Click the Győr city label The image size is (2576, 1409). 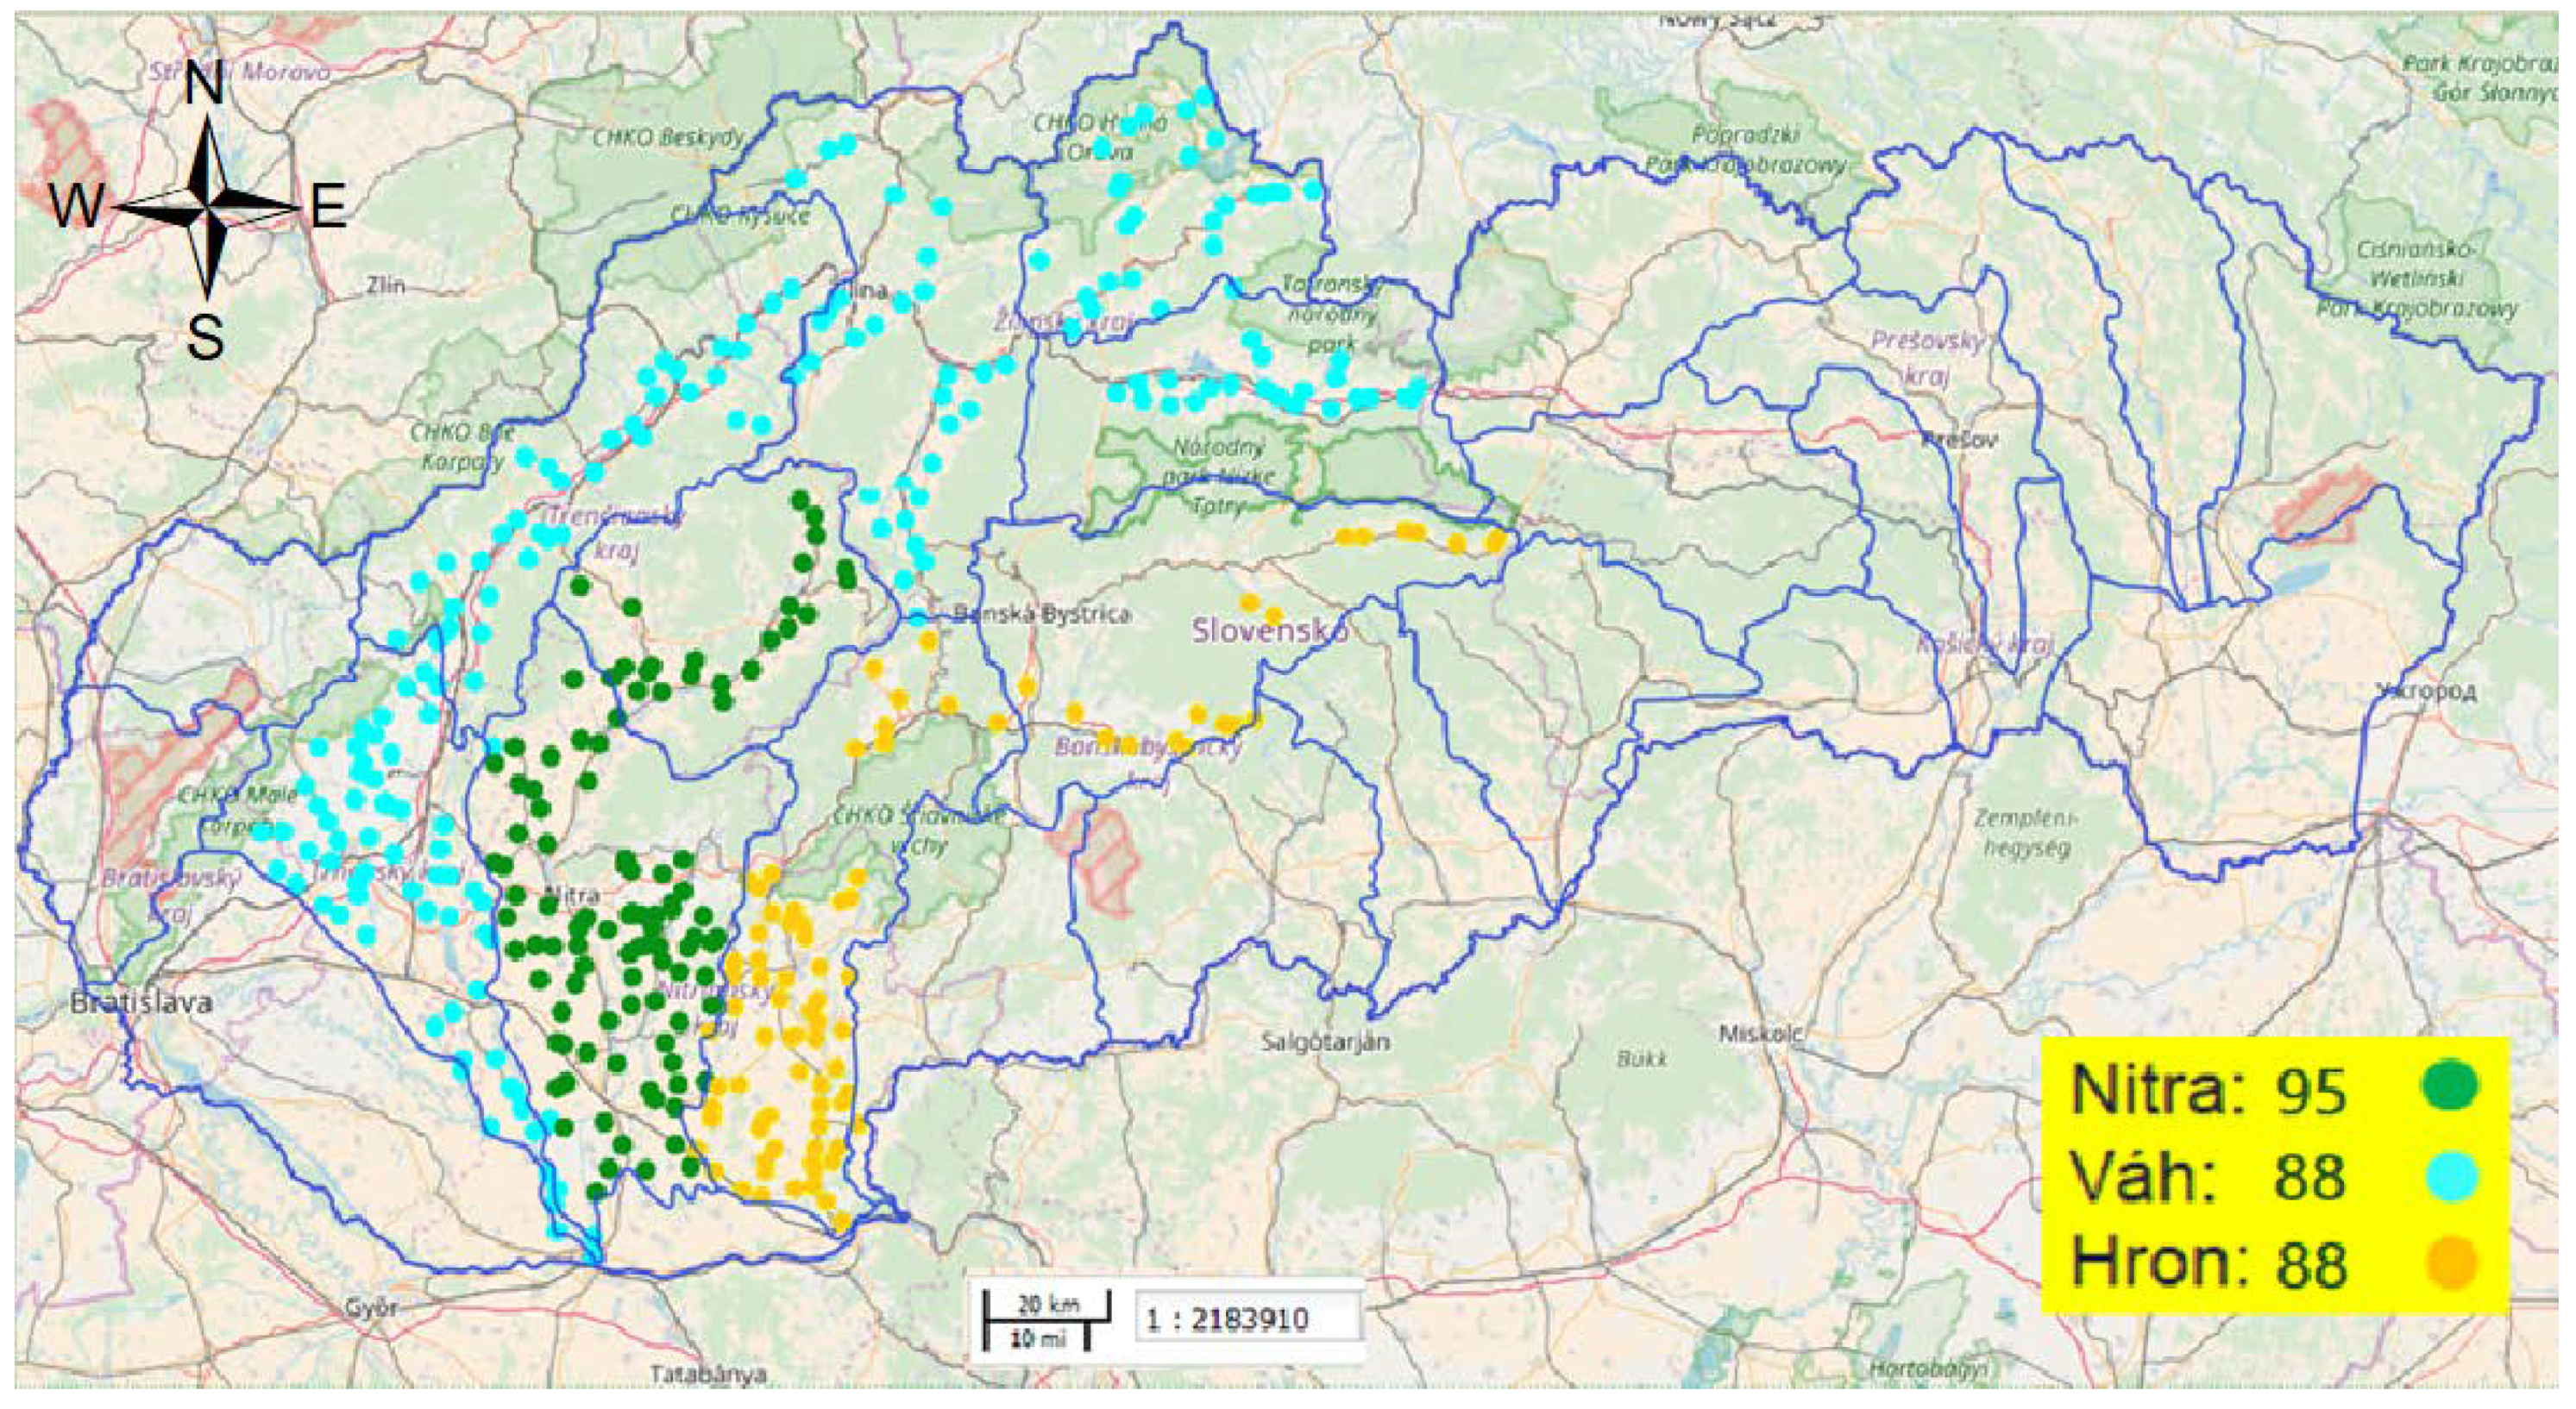point(371,1307)
